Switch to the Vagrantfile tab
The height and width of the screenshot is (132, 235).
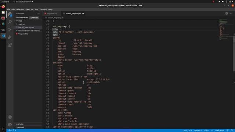52,14
